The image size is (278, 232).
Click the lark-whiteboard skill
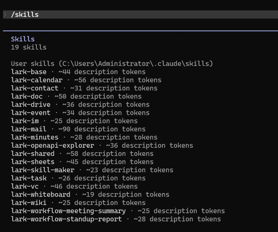[x=41, y=195]
